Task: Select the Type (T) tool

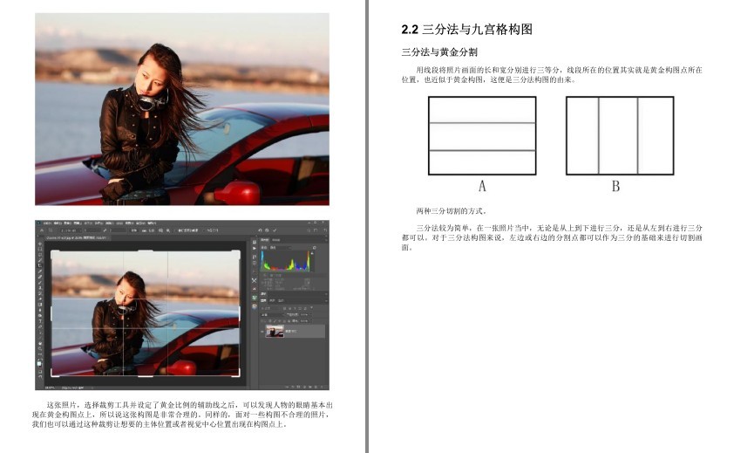Action: click(x=40, y=321)
